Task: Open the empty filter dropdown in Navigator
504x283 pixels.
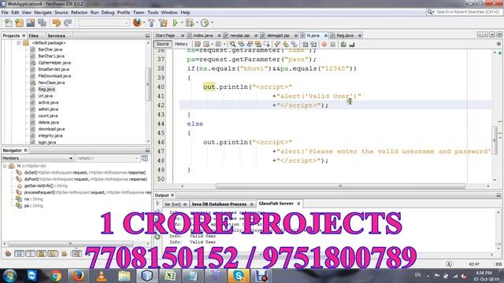Action: click(108, 158)
